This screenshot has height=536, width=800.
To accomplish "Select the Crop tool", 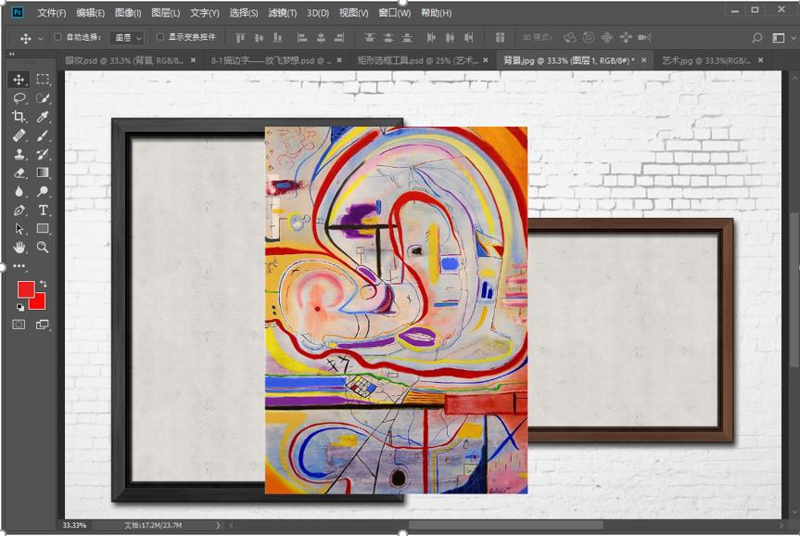I will click(19, 117).
